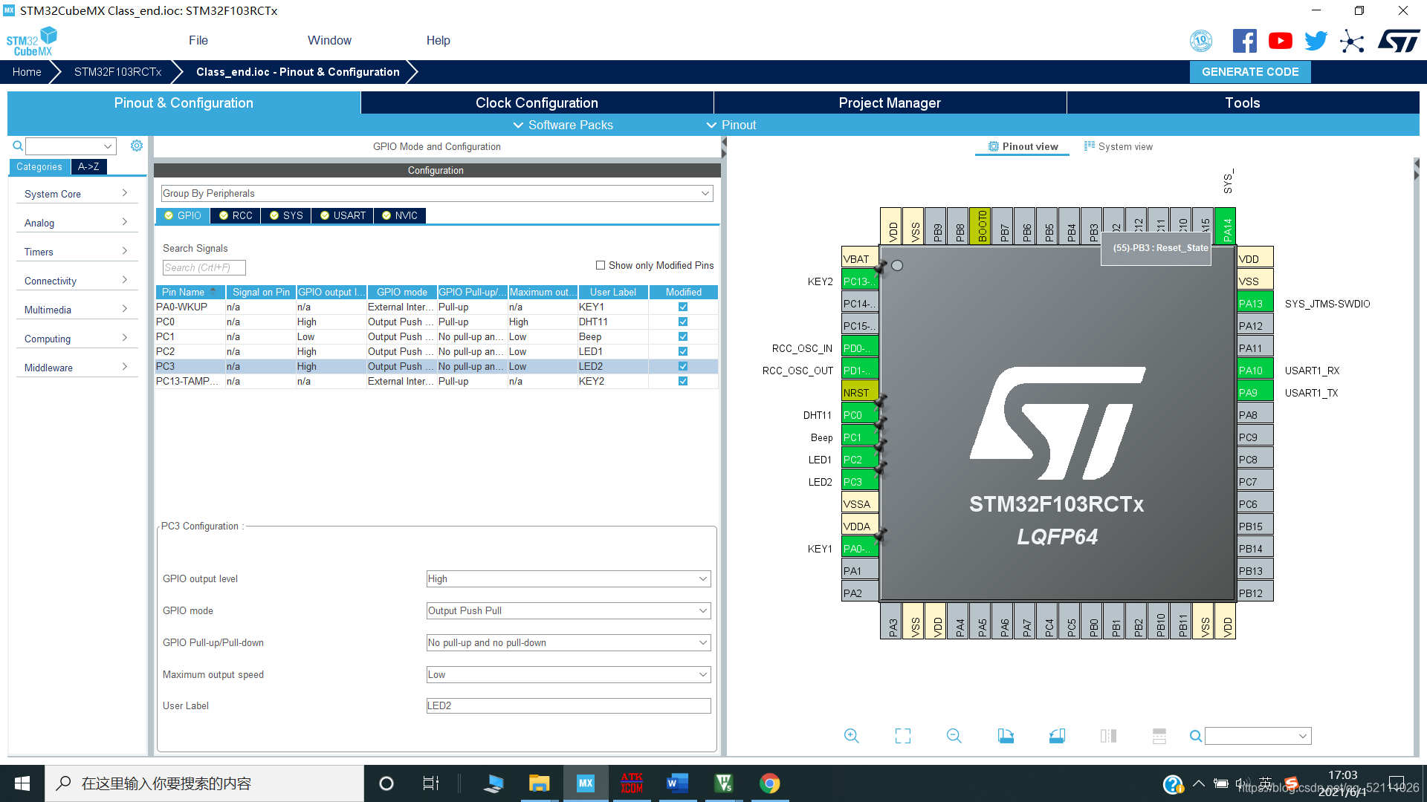Click the horizontal flip view icon
Viewport: 1427px width, 802px height.
coord(1108,736)
